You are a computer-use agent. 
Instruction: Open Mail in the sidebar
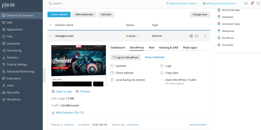pos(21,22)
